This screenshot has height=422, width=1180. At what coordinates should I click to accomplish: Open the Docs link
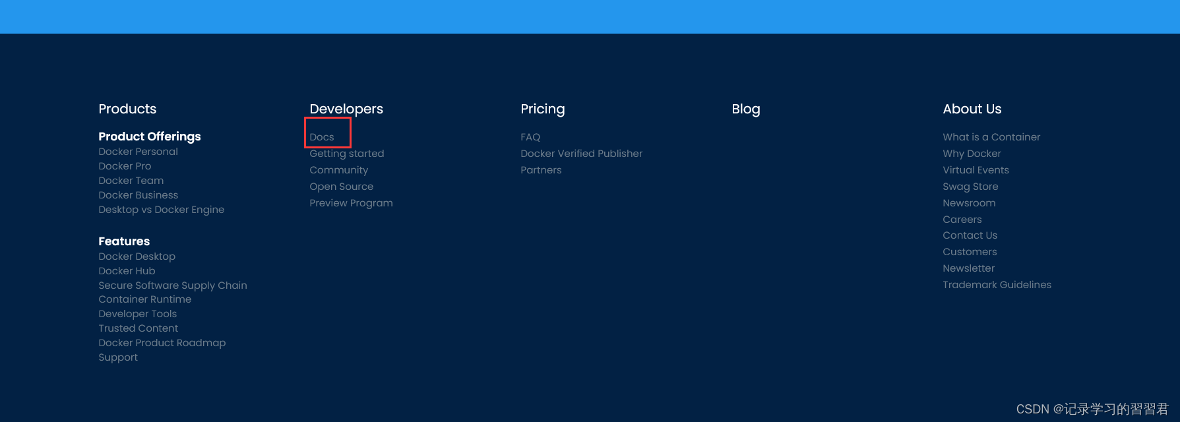pos(322,137)
